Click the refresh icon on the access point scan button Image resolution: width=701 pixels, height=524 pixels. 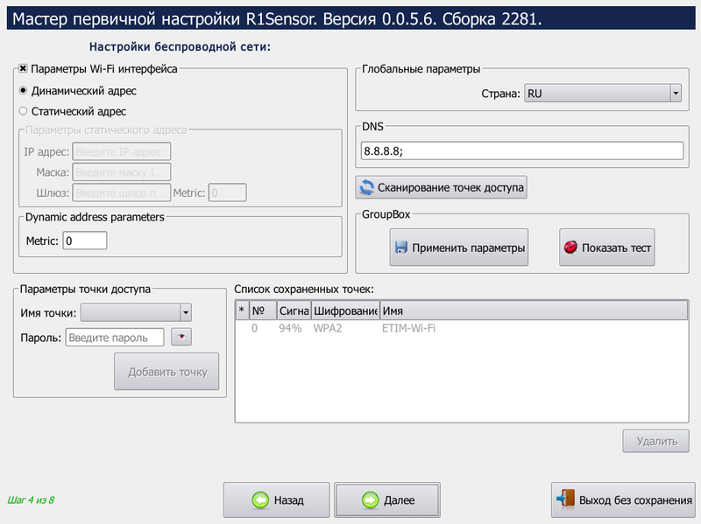366,187
